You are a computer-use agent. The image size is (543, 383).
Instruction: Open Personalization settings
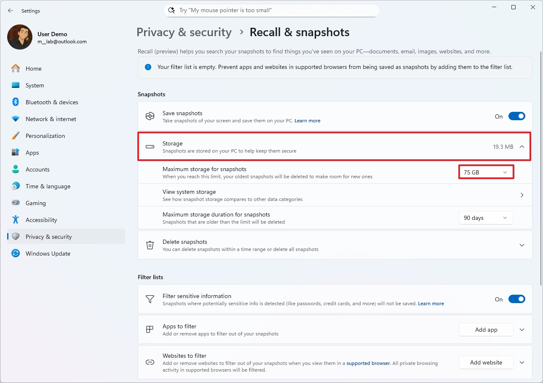[x=45, y=136]
